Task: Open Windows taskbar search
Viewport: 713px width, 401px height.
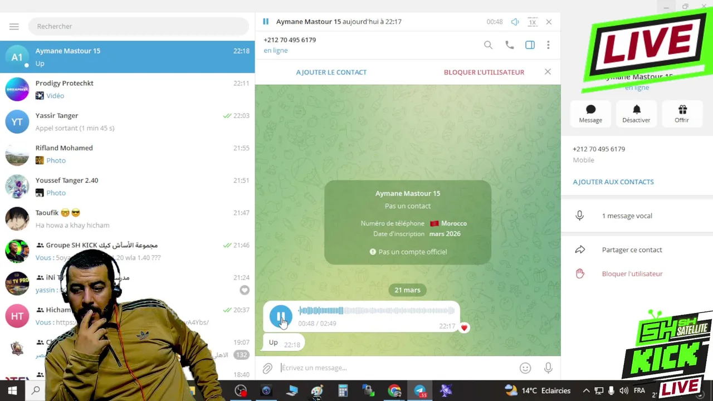Action: tap(36, 391)
